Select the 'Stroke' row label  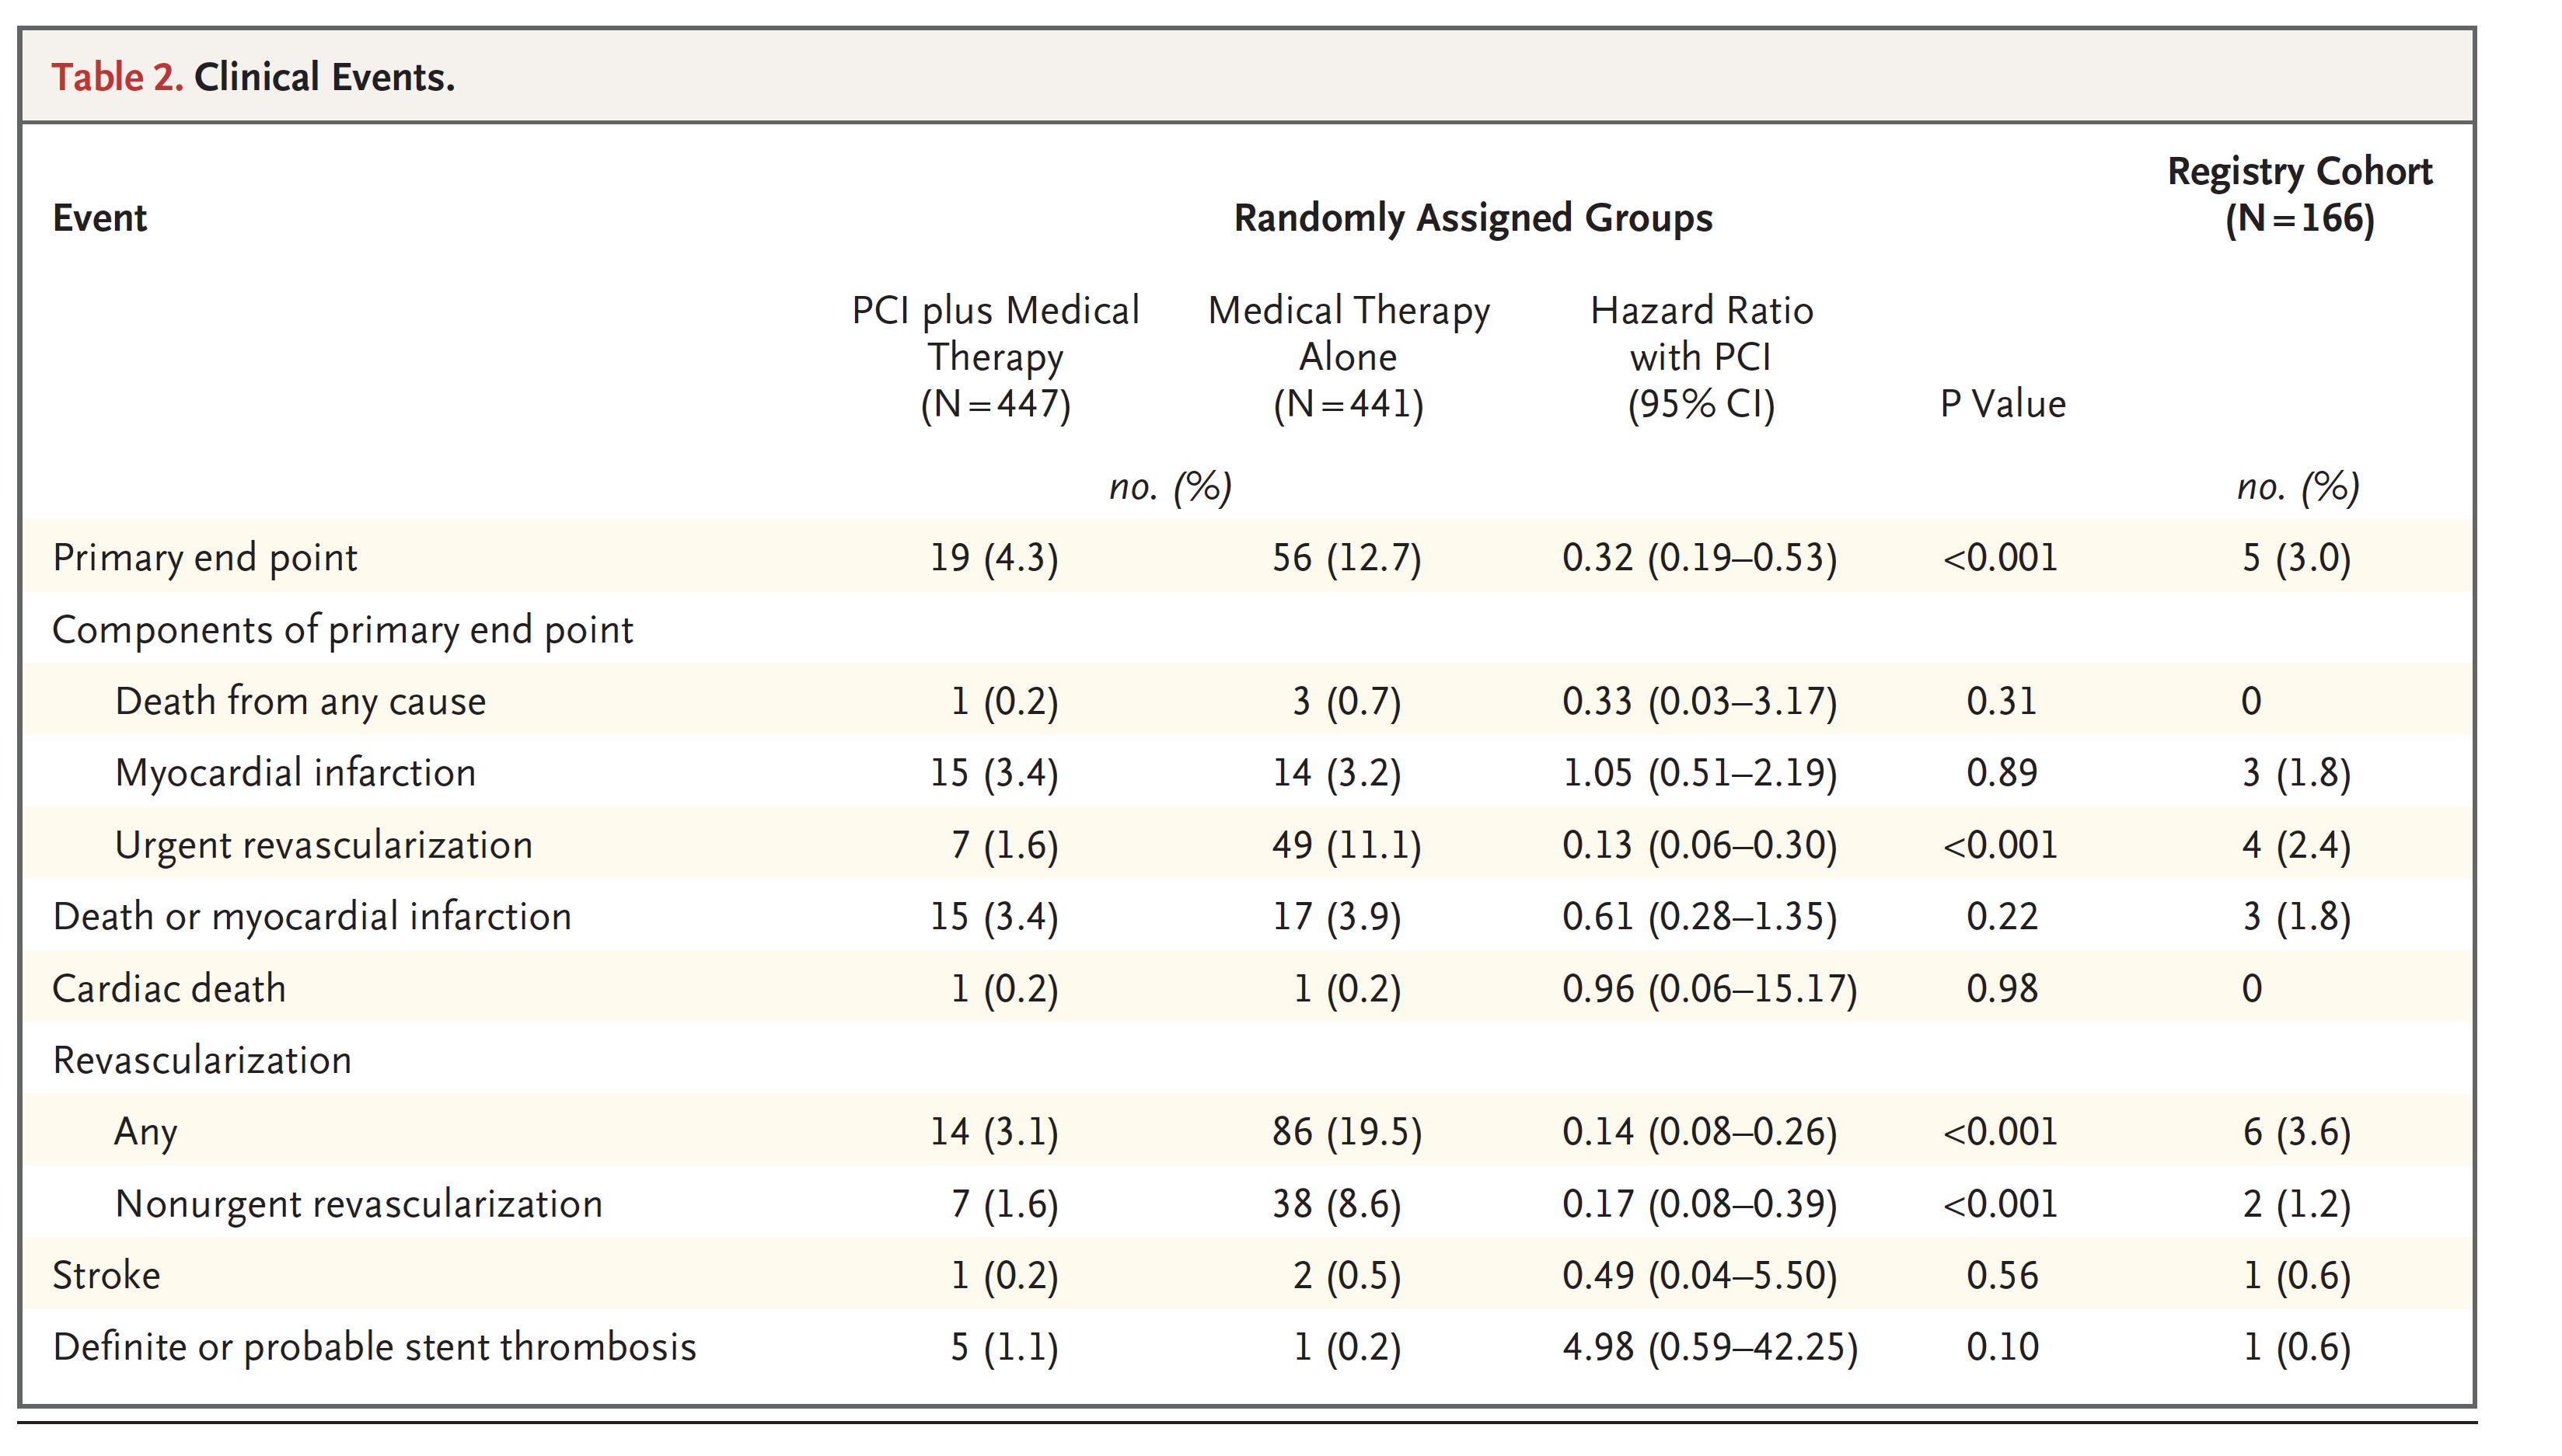pos(106,1275)
